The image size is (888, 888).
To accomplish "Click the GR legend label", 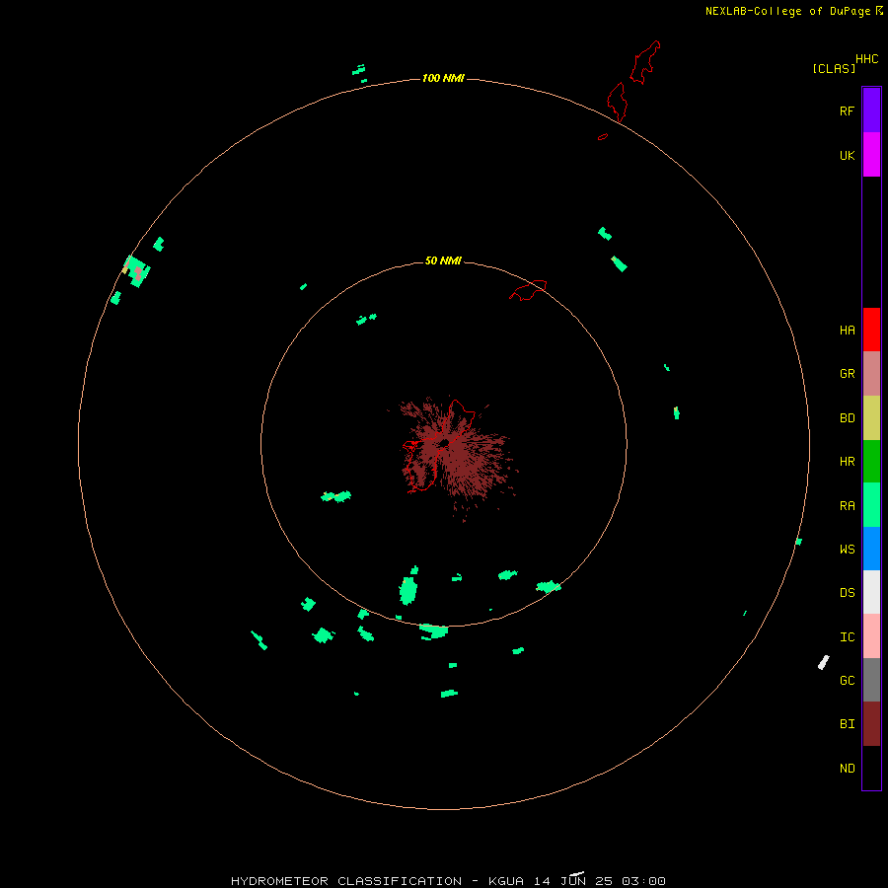I will click(847, 374).
